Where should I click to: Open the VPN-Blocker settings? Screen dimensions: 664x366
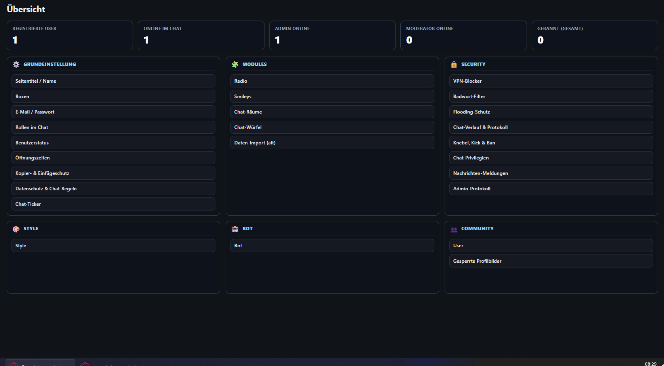[551, 81]
